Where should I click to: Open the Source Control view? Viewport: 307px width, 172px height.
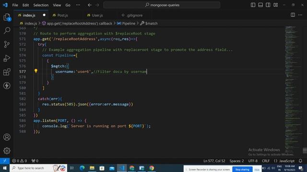click(7, 44)
